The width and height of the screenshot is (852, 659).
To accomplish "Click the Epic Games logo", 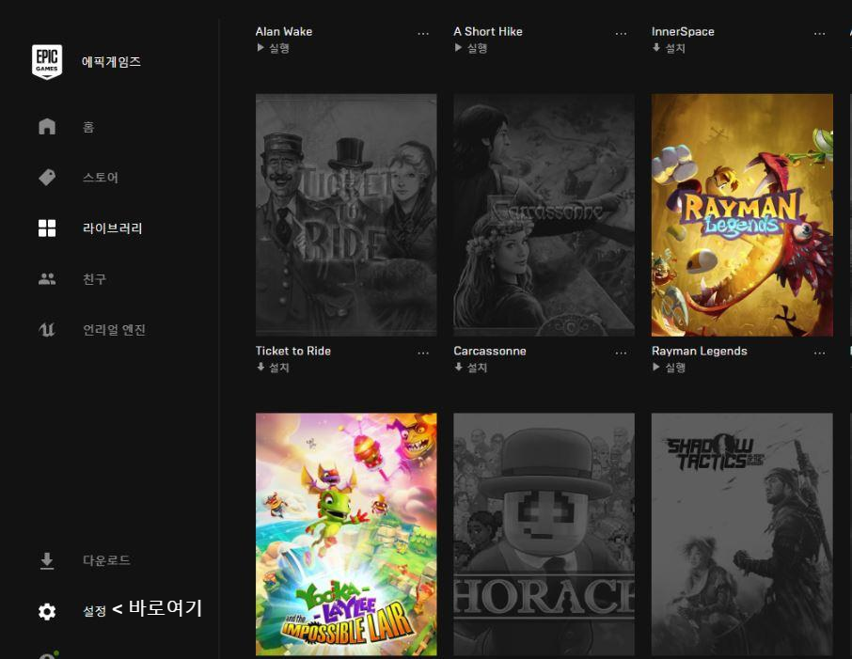I will 47,62.
